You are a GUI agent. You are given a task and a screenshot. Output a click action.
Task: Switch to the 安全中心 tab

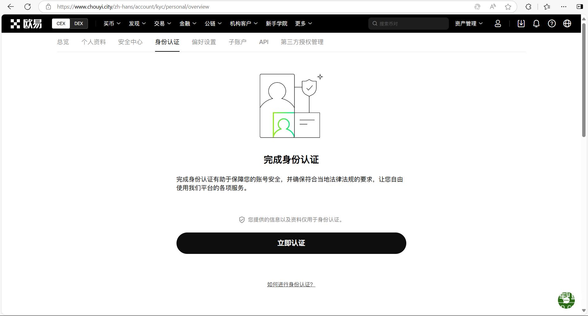click(x=130, y=42)
